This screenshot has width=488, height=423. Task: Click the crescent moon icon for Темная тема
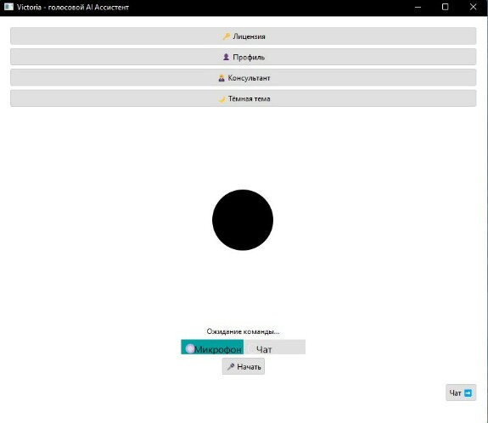coord(222,99)
